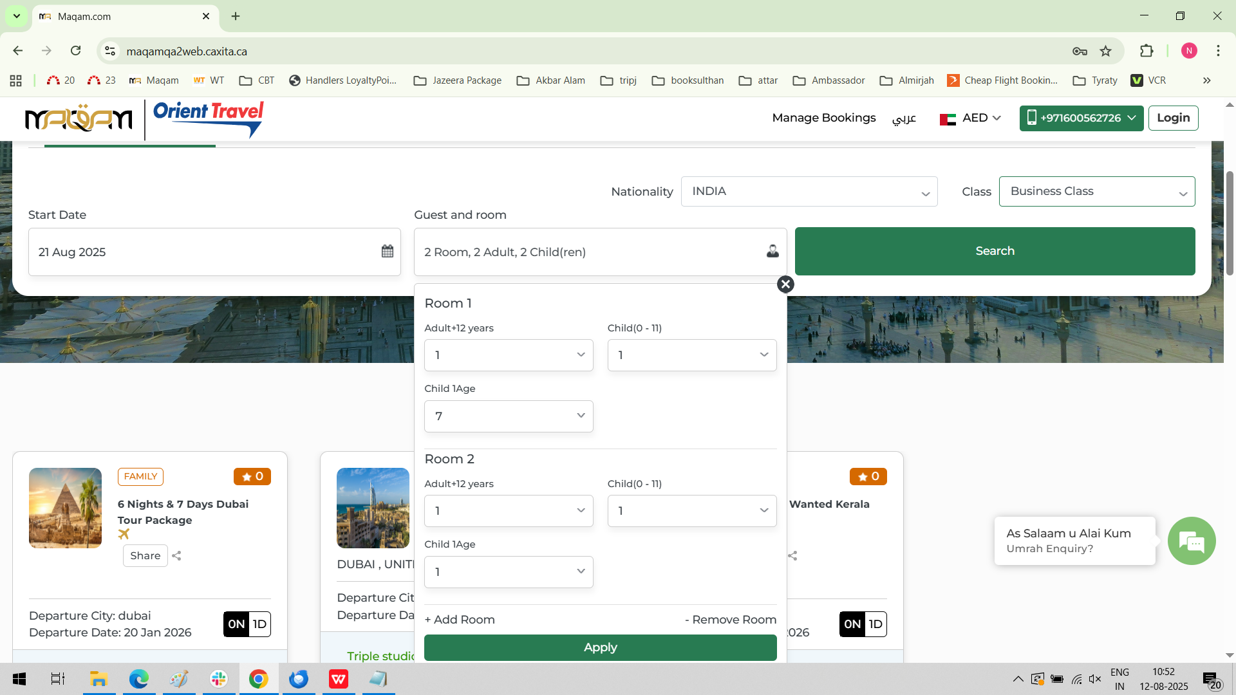Open password key icon in address bar
This screenshot has height=695, width=1236.
click(1080, 51)
